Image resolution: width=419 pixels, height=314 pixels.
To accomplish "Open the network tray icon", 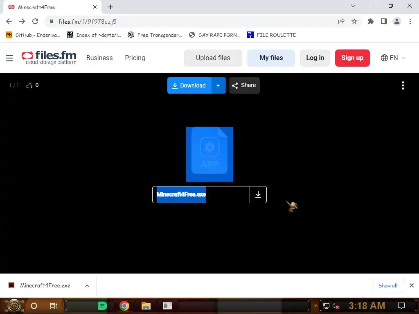I will point(326,306).
